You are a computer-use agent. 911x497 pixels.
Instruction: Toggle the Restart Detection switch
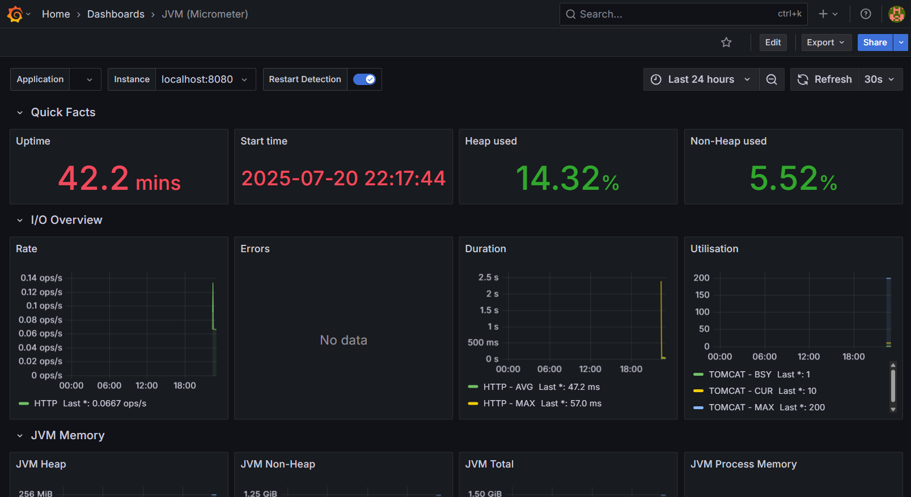(x=364, y=79)
